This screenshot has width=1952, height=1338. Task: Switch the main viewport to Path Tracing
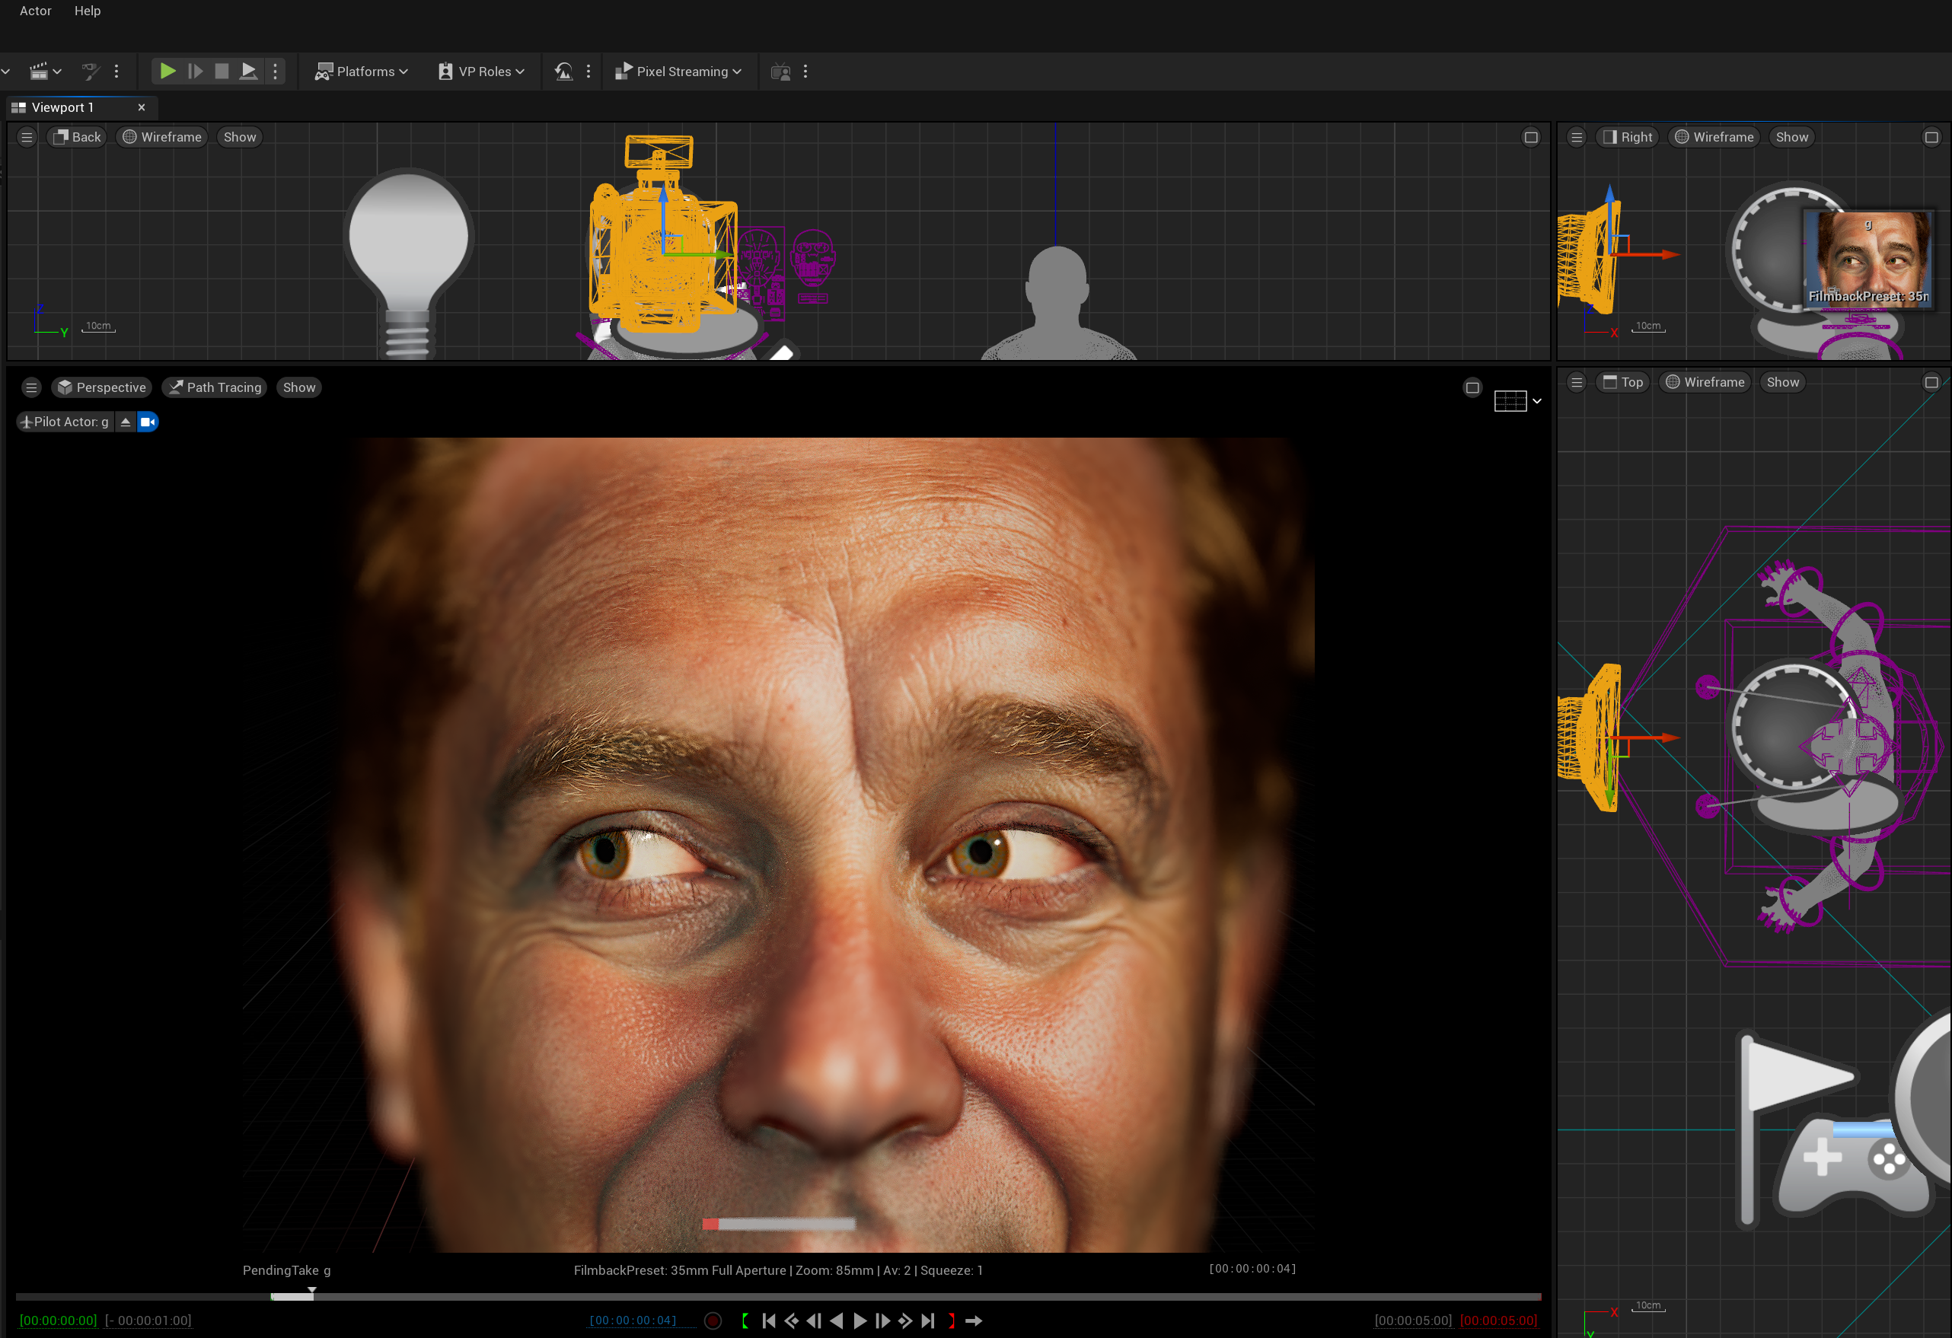214,387
